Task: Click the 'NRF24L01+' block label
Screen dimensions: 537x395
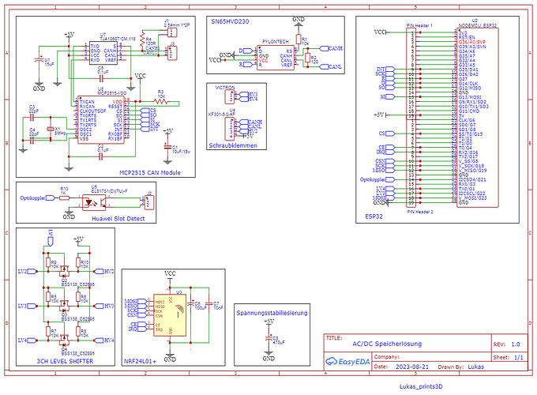Action: coord(140,361)
